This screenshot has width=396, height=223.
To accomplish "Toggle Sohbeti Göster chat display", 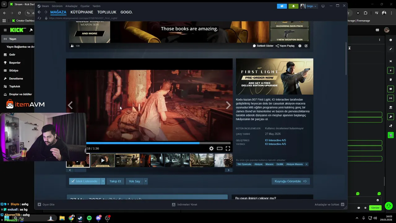I will [x=263, y=46].
